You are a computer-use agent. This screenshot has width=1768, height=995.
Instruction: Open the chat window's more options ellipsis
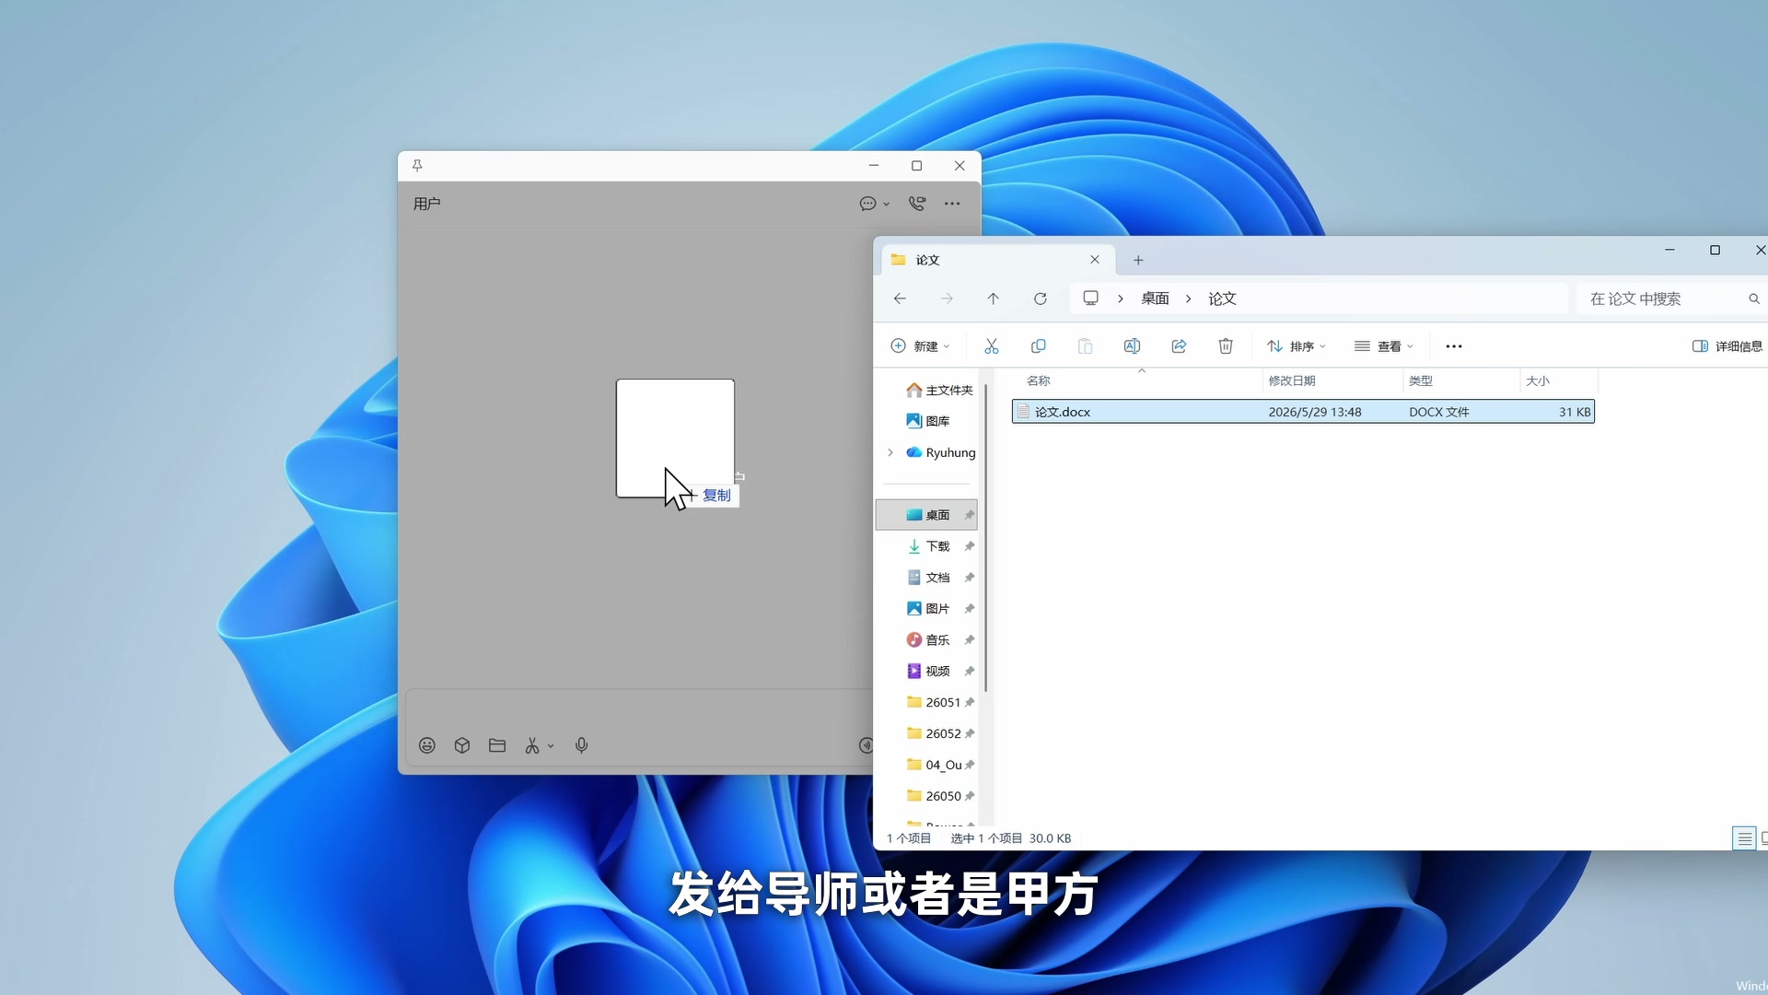(952, 204)
